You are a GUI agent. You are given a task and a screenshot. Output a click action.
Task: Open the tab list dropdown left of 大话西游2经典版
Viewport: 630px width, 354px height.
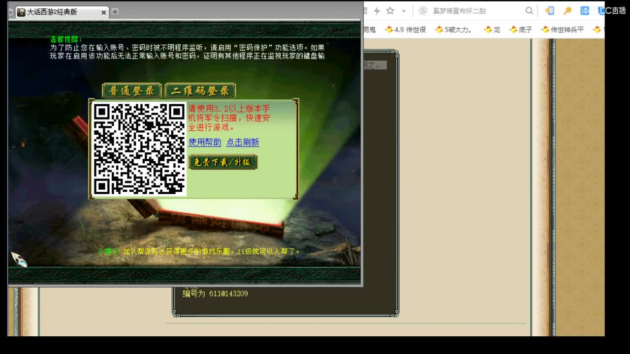tap(11, 12)
